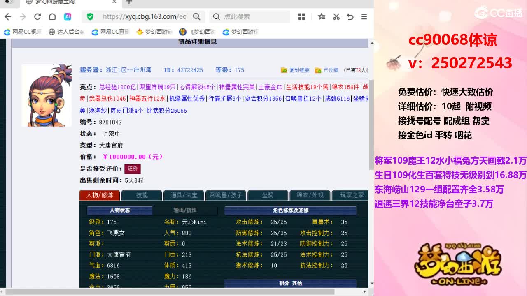The height and width of the screenshot is (296, 527).
Task: Switch to the 召唤兽/孩子 tab
Action: pos(226,195)
